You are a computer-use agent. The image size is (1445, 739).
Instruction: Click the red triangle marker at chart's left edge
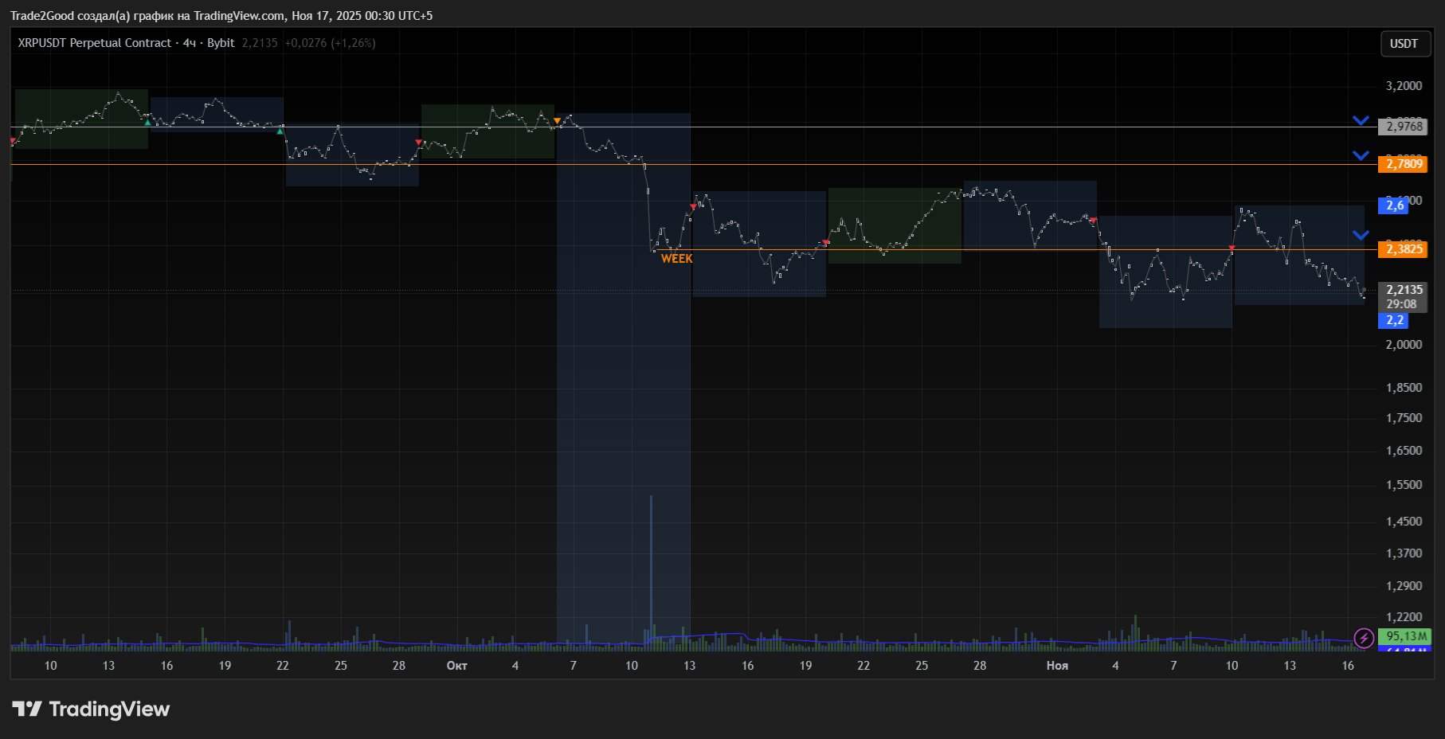pyautogui.click(x=13, y=142)
